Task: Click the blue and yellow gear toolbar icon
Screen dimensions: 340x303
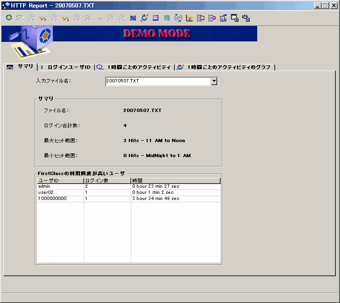Action: (x=9, y=18)
